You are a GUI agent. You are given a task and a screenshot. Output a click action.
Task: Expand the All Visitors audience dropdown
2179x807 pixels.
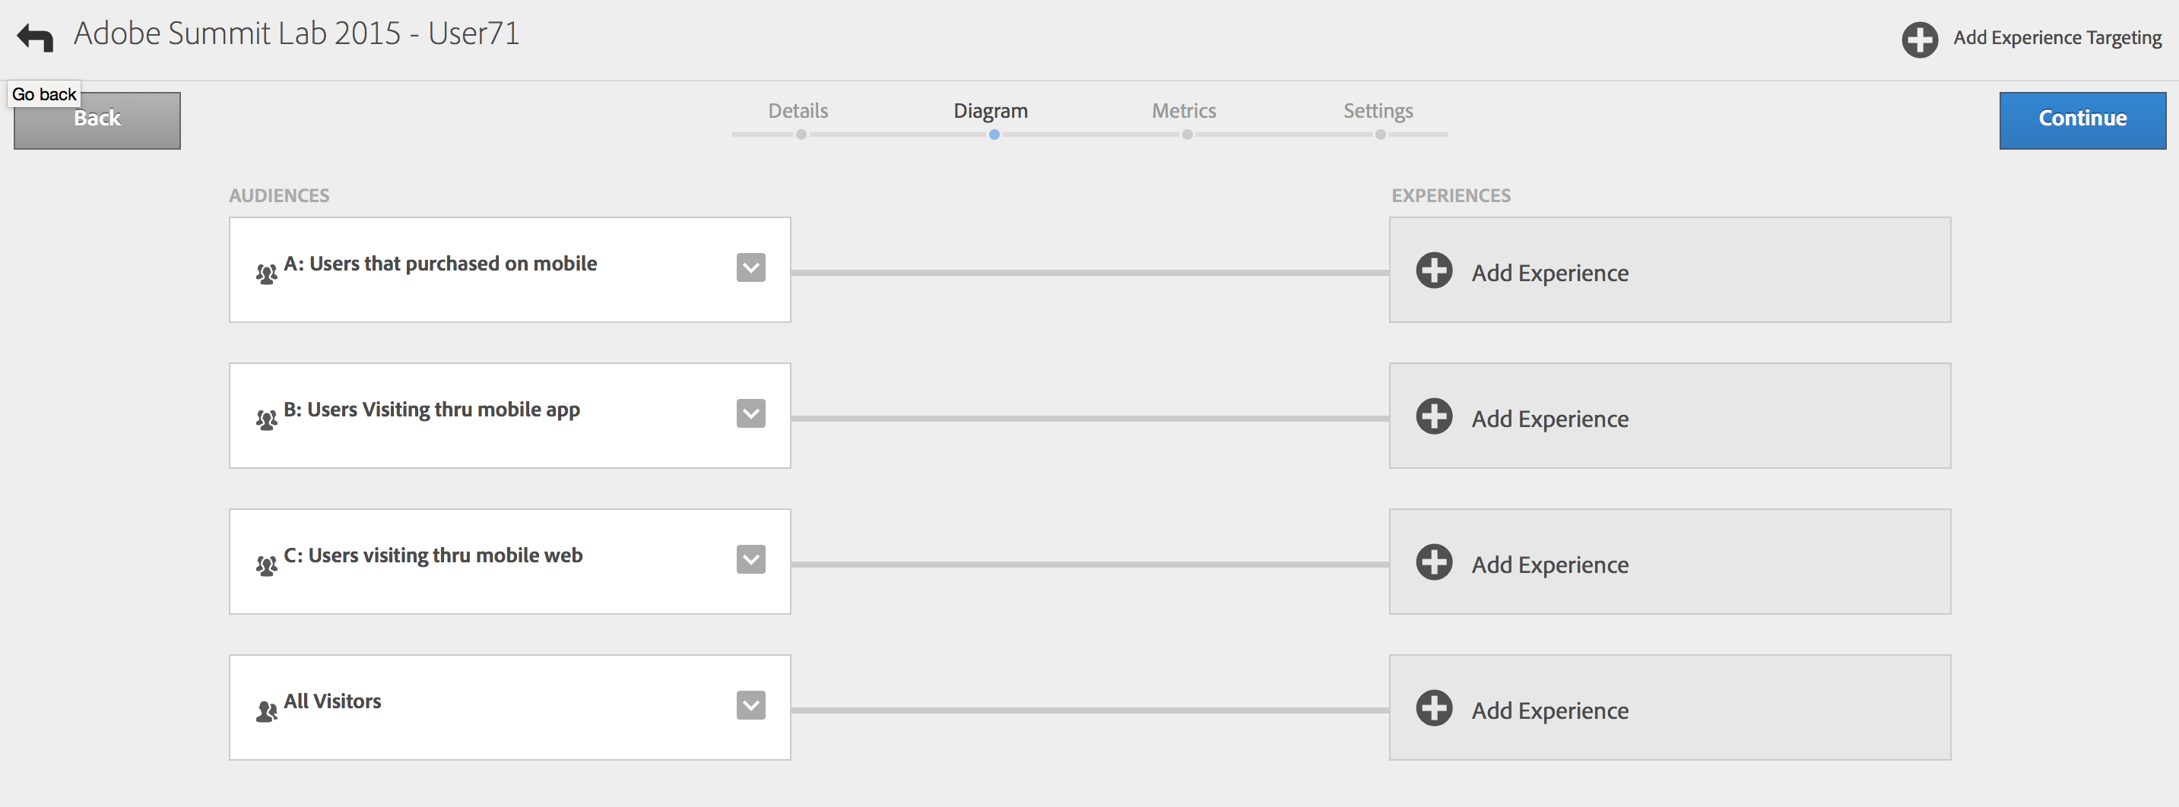(x=750, y=706)
